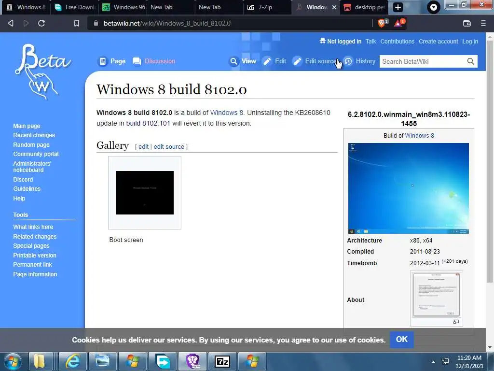Image resolution: width=494 pixels, height=371 pixels.
Task: Open Related changes link
Action: tap(35, 237)
